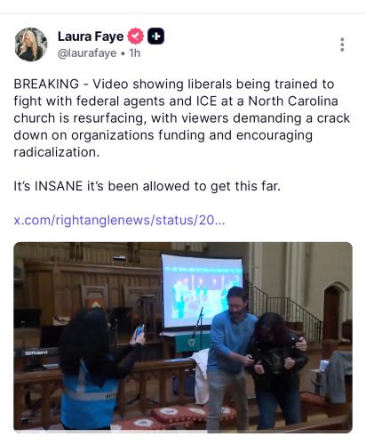
Task: Click the black plus subscriber badge
Action: pos(155,36)
